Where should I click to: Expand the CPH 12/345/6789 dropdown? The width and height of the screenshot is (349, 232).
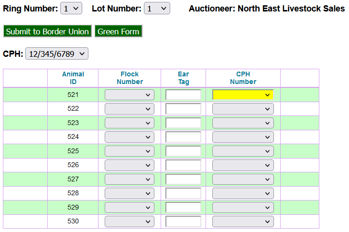click(57, 54)
